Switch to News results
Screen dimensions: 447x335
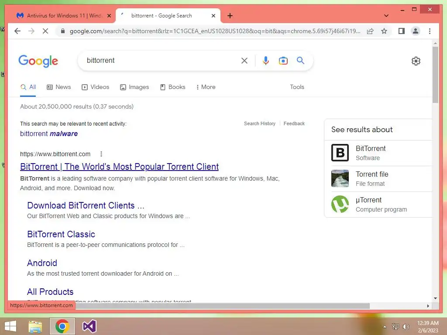click(x=59, y=87)
